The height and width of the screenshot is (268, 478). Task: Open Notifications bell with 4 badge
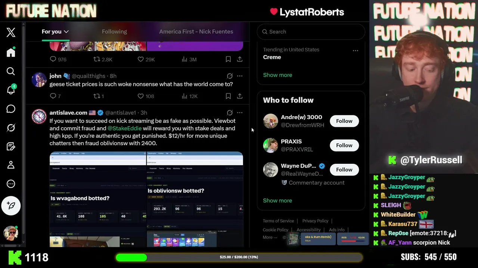coord(11,90)
